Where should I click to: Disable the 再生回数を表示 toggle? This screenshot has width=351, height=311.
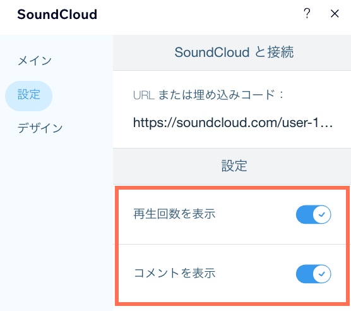[313, 214]
